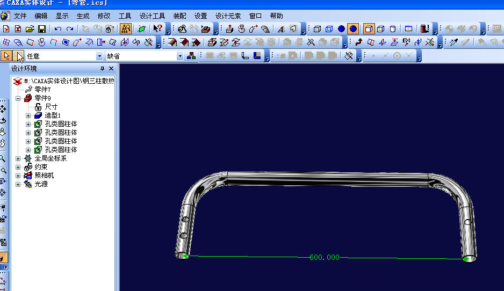The image size is (504, 291).
Task: Insert 3D text with the A icon
Action: (x=281, y=29)
